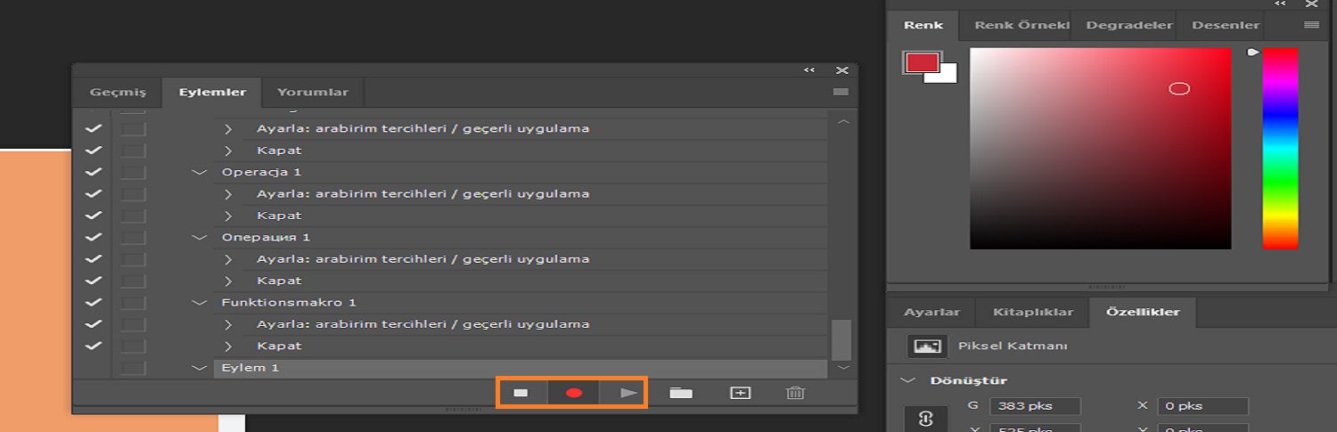Screen dimensions: 1337x432
Task: Select the Operacja 1 action row
Action: pyautogui.click(x=521, y=172)
